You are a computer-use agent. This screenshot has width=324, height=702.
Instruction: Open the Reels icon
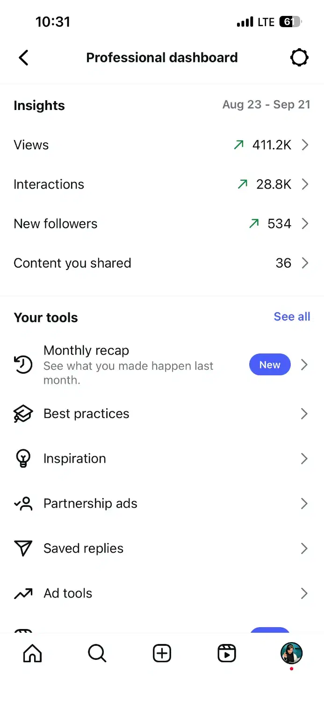click(x=227, y=653)
